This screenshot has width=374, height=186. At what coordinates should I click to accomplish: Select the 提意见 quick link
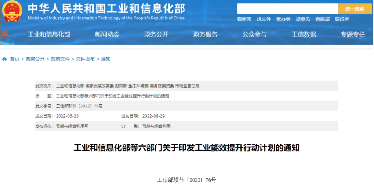tap(303, 19)
